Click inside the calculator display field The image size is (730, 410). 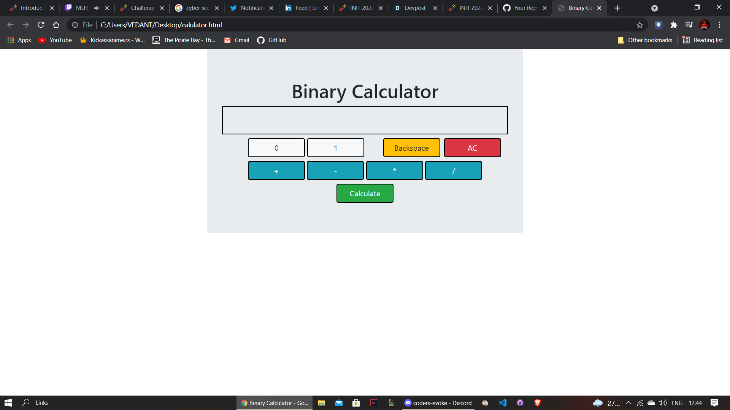(365, 120)
